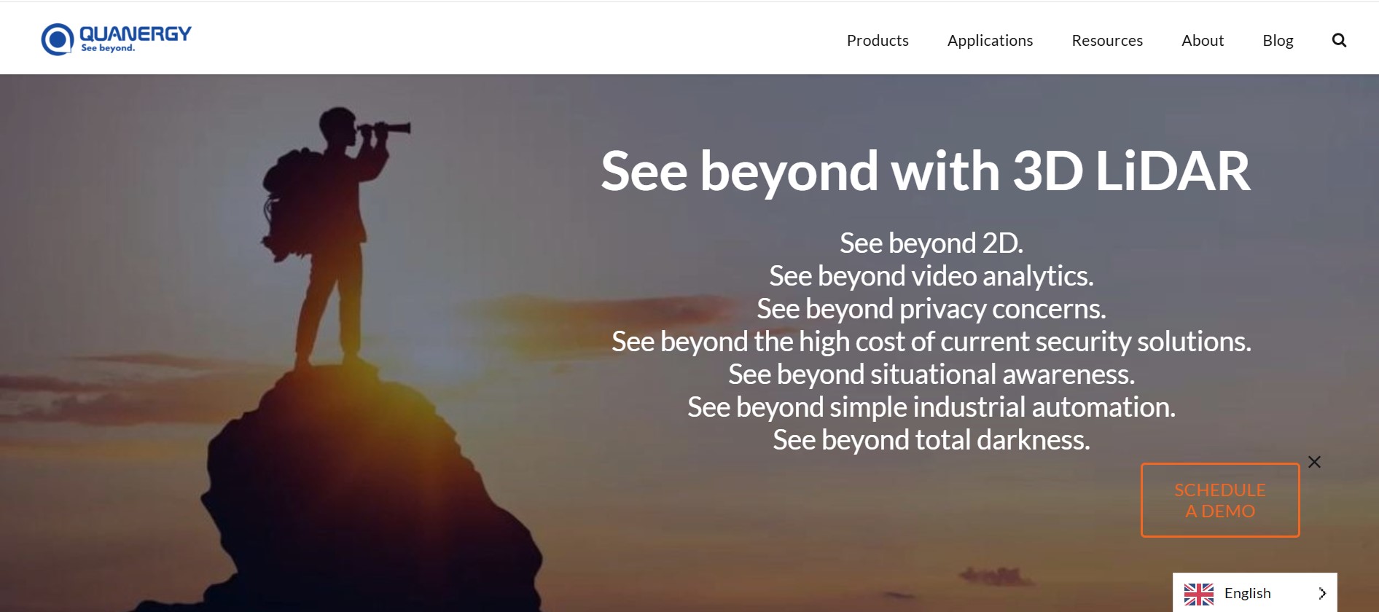Open the Products menu
The image size is (1379, 612).
[x=878, y=40]
